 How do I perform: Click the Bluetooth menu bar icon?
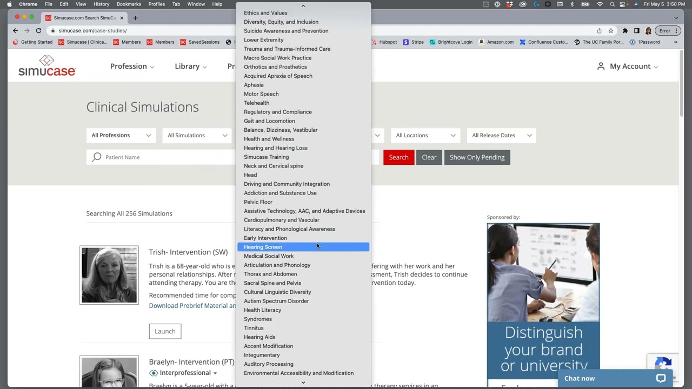(x=572, y=4)
